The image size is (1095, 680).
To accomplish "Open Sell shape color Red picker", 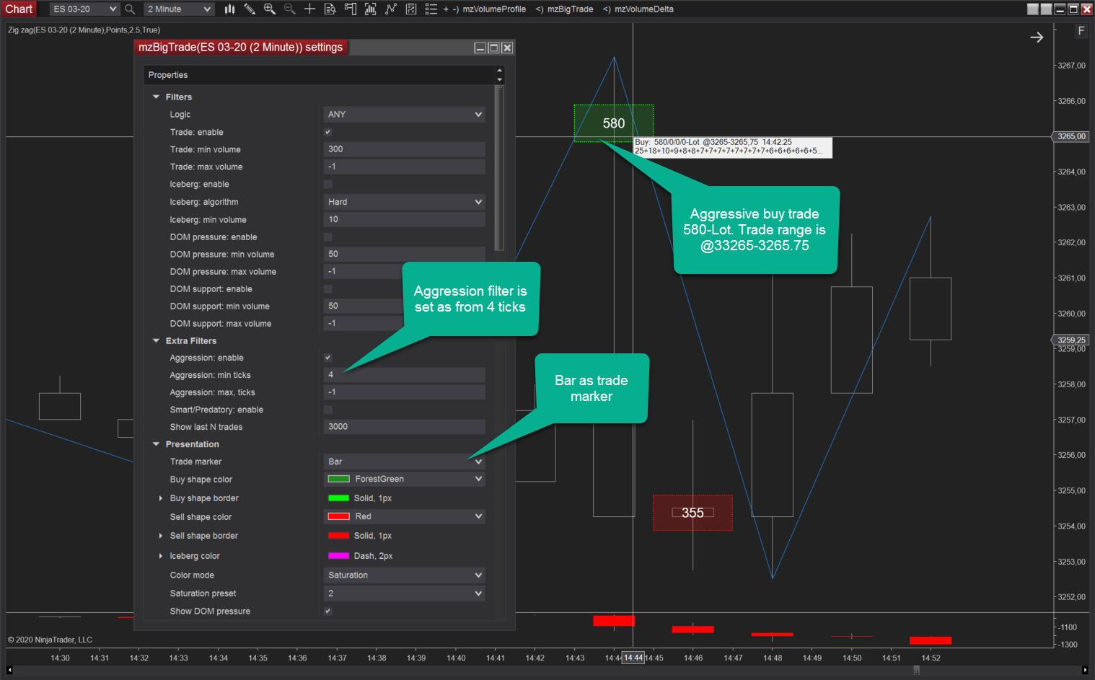I will click(404, 516).
